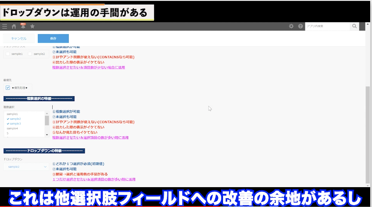372x207 pixels.
Task: Open the help question mark icon
Action: (300, 26)
